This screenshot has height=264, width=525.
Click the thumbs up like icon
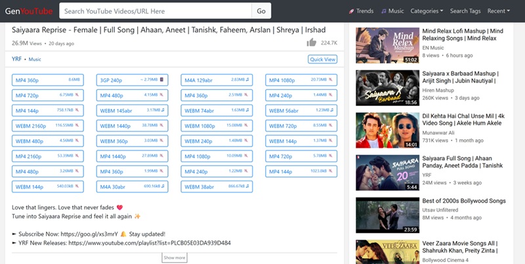pos(311,43)
